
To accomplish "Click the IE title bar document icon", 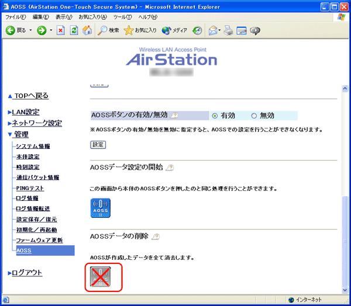I will click(x=6, y=6).
